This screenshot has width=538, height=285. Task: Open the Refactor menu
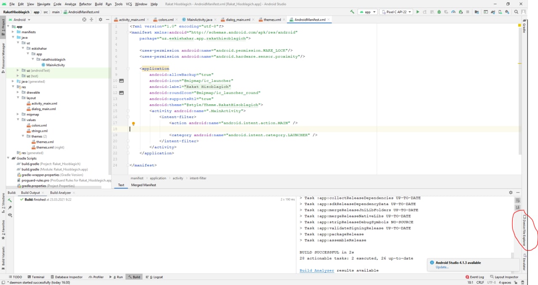85,4
